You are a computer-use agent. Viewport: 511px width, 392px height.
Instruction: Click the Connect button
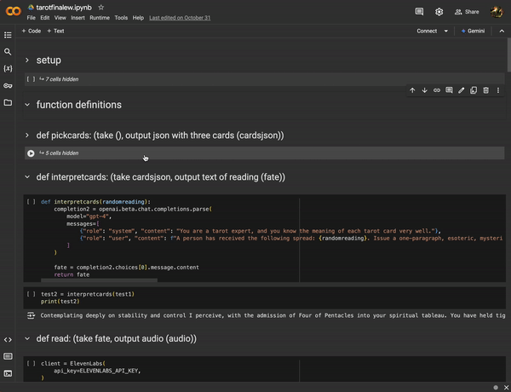pyautogui.click(x=427, y=31)
